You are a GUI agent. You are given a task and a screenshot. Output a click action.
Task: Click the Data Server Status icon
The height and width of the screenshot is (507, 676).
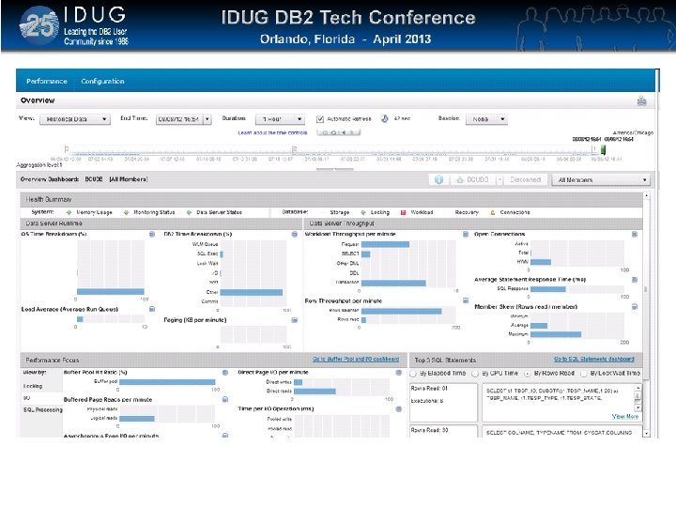pos(189,212)
